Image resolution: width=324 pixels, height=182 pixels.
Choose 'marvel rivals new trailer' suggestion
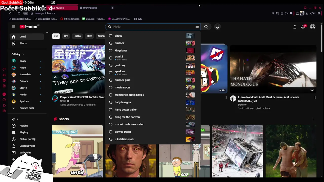(153, 124)
